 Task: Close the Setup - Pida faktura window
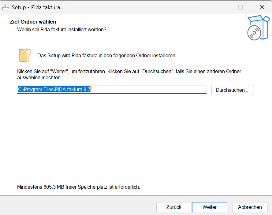coord(262,7)
